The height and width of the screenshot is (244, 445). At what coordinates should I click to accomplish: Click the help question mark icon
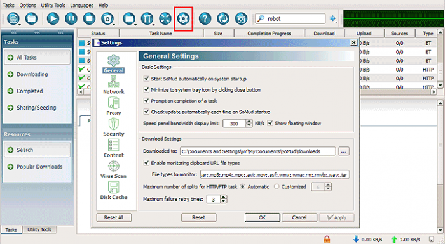[x=205, y=18]
